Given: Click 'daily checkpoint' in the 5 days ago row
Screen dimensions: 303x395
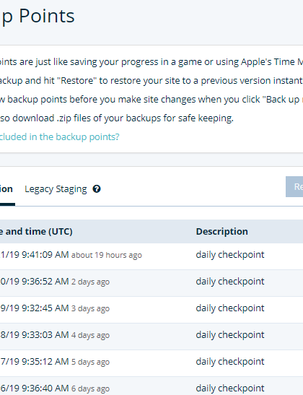Looking at the screenshot, I should click(x=230, y=362).
